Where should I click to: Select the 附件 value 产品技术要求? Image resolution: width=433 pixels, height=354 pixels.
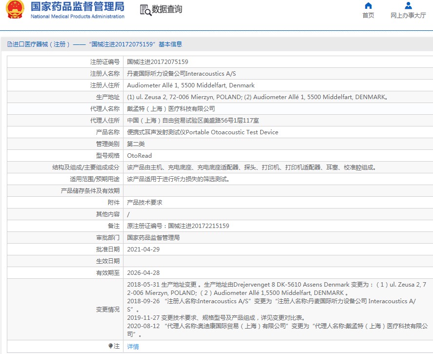144,203
